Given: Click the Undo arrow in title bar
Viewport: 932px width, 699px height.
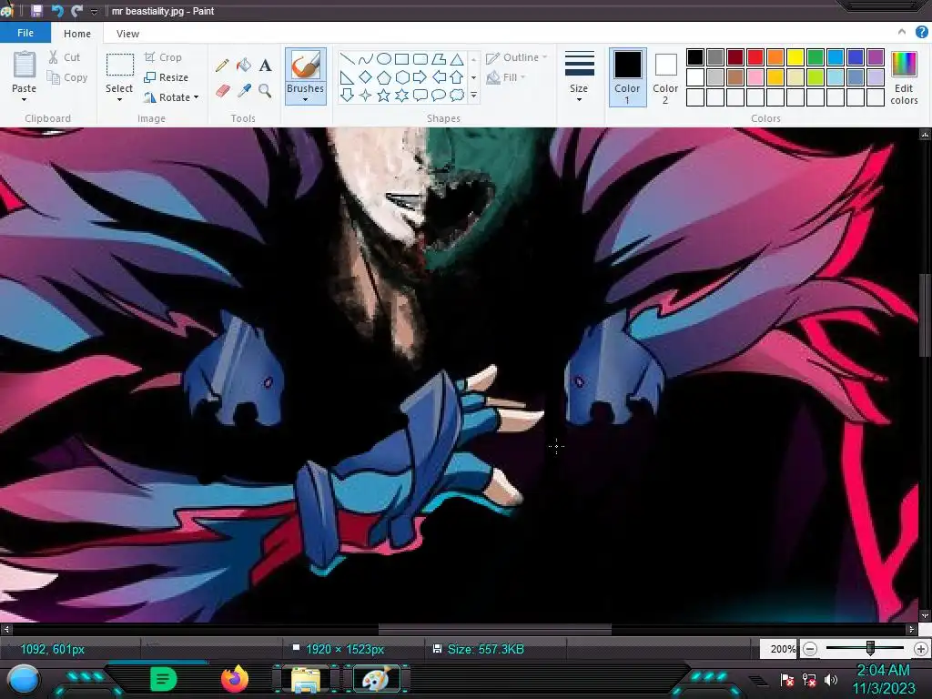Looking at the screenshot, I should pos(57,11).
